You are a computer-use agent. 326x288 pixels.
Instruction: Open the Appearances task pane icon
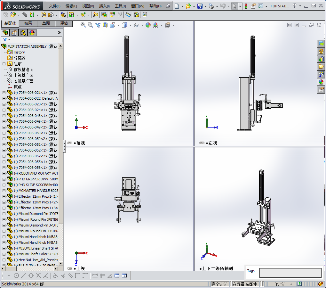coord(321,82)
